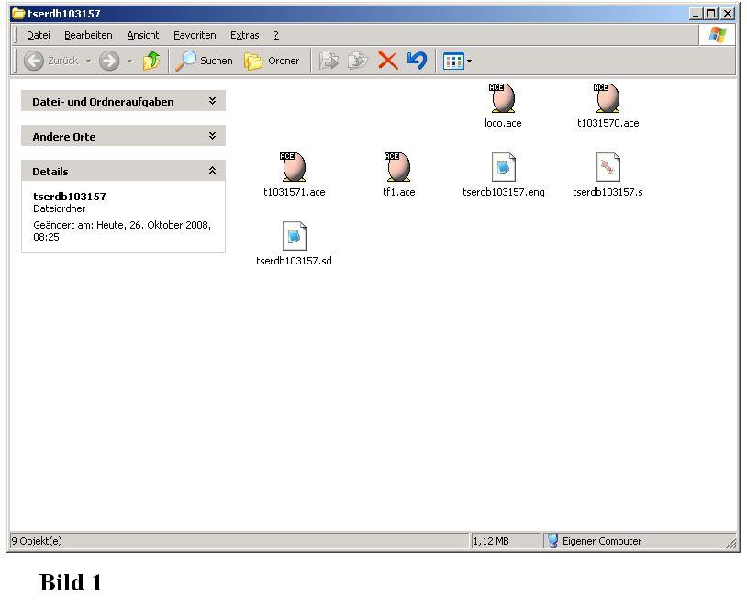Open the Views dropdown button

[457, 62]
